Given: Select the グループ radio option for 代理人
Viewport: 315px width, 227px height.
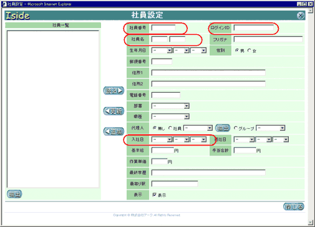Looking at the screenshot, I should tap(236, 128).
